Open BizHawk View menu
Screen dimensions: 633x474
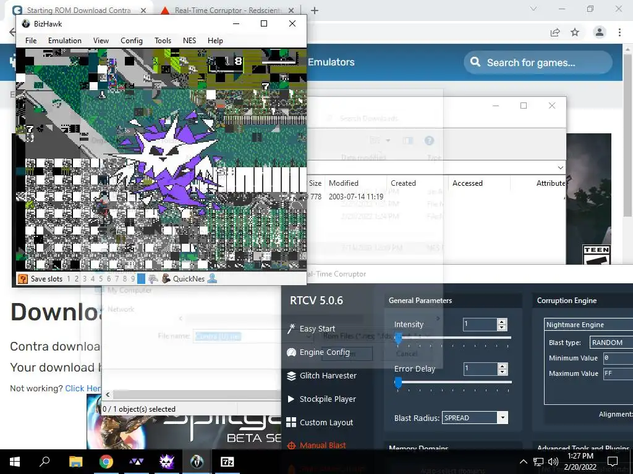(x=101, y=40)
